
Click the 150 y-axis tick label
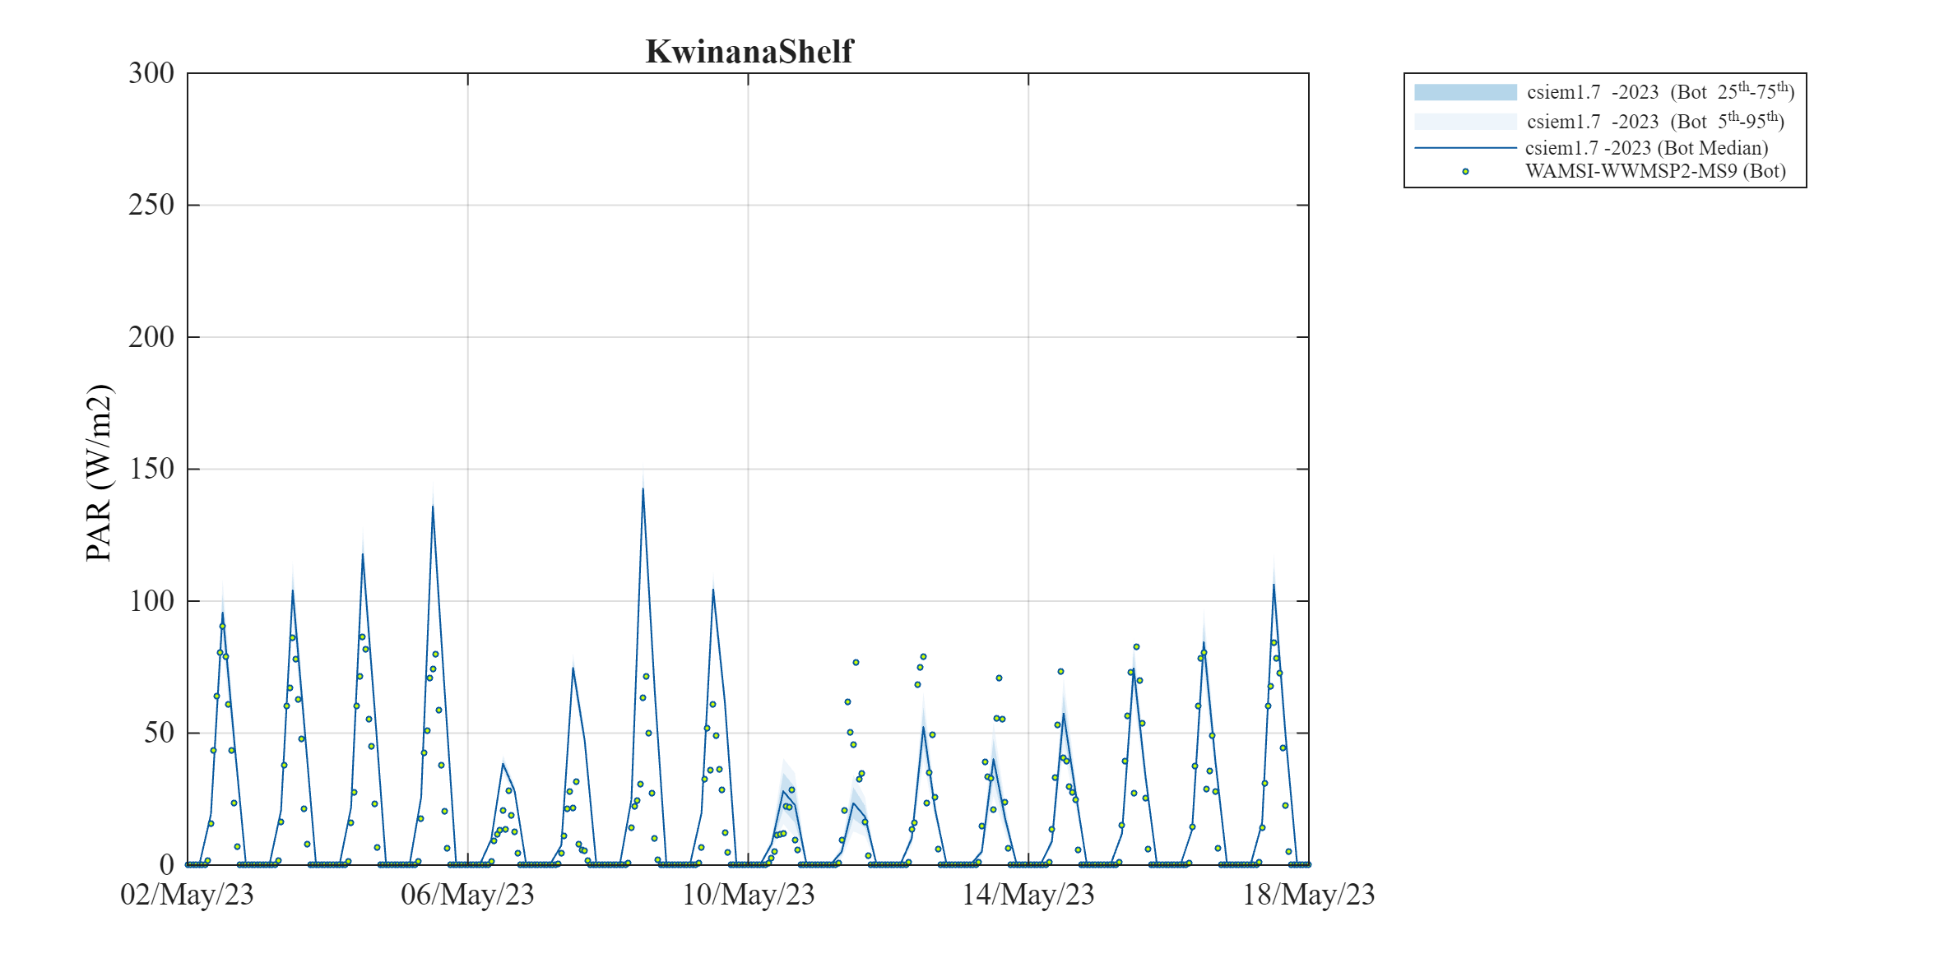click(151, 469)
